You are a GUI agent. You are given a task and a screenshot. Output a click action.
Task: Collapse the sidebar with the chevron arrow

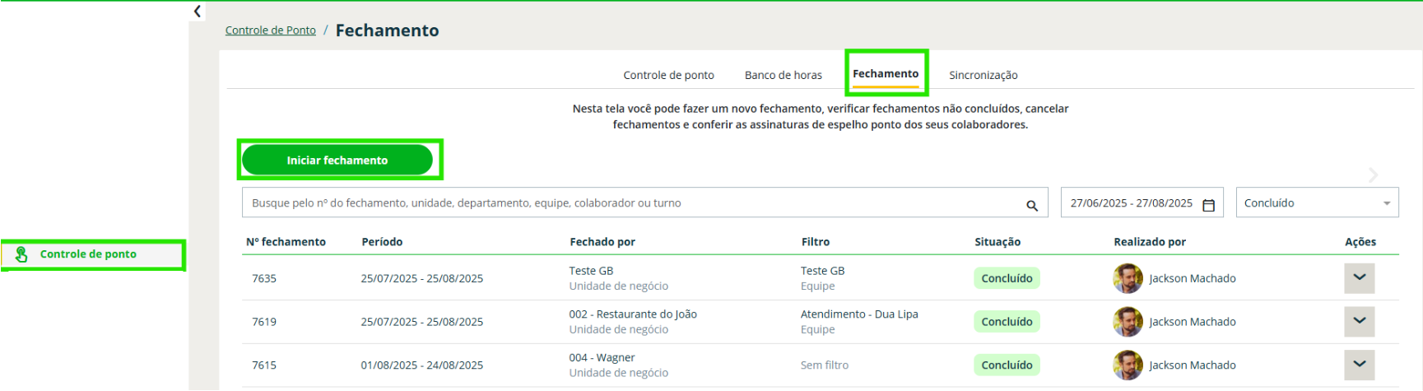coord(198,12)
